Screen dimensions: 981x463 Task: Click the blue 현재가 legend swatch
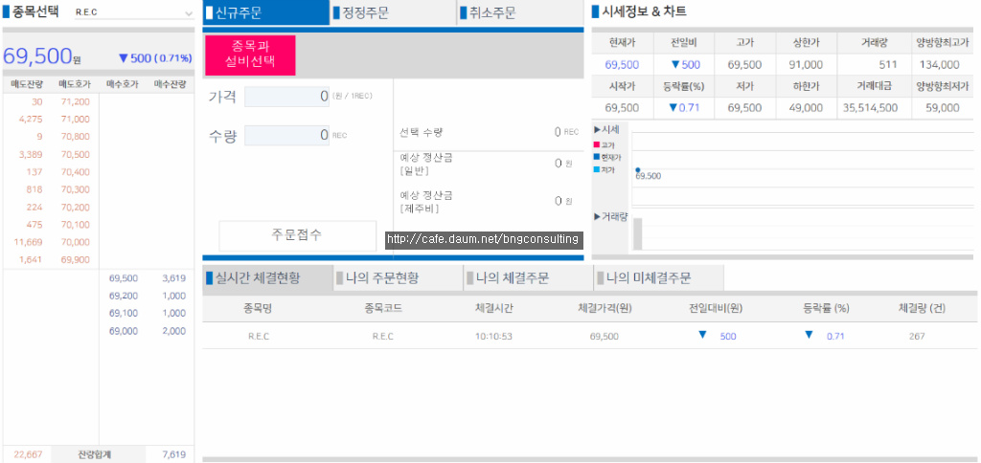click(x=597, y=157)
